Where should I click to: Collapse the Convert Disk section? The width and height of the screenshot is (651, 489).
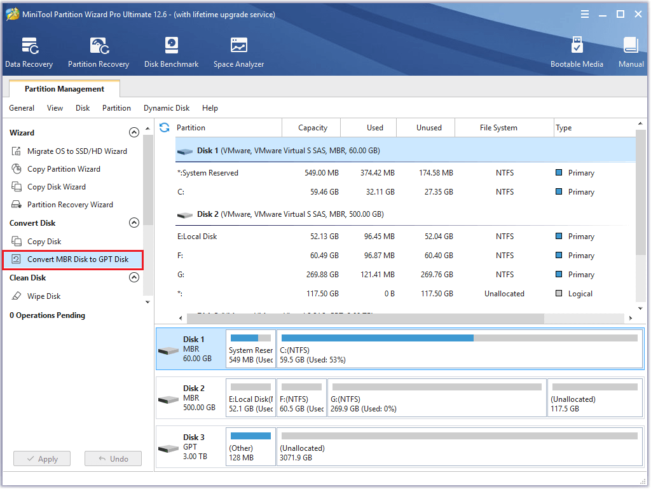[134, 223]
